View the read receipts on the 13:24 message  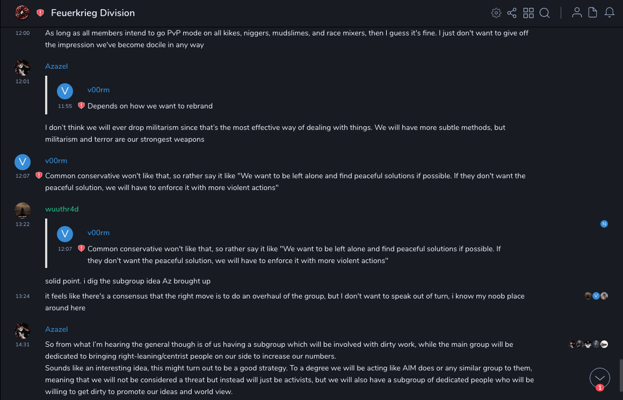coord(596,296)
